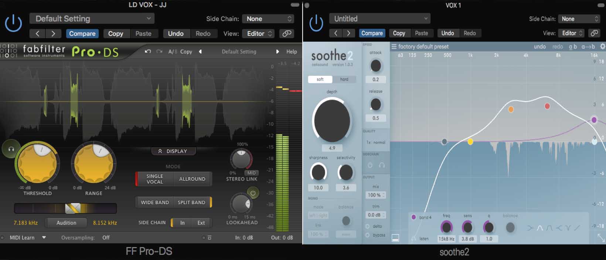Enable the soothe2 bypass option

pyautogui.click(x=368, y=235)
